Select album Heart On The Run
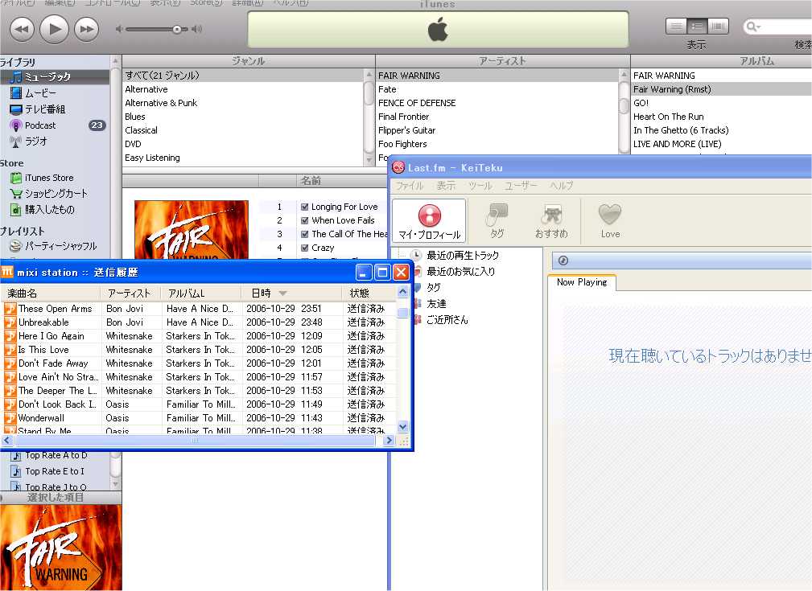The width and height of the screenshot is (812, 591). coord(721,117)
